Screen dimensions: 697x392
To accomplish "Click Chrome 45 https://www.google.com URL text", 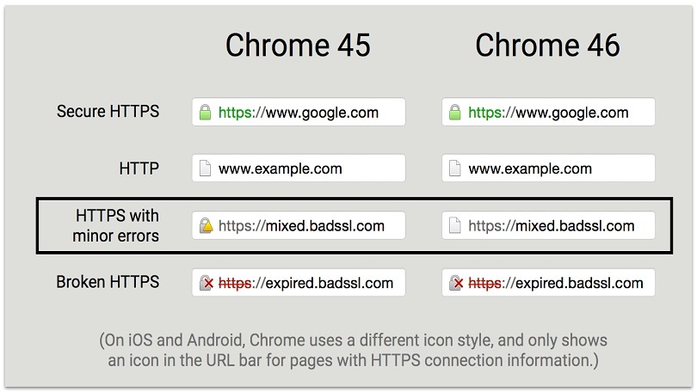I will coord(298,113).
